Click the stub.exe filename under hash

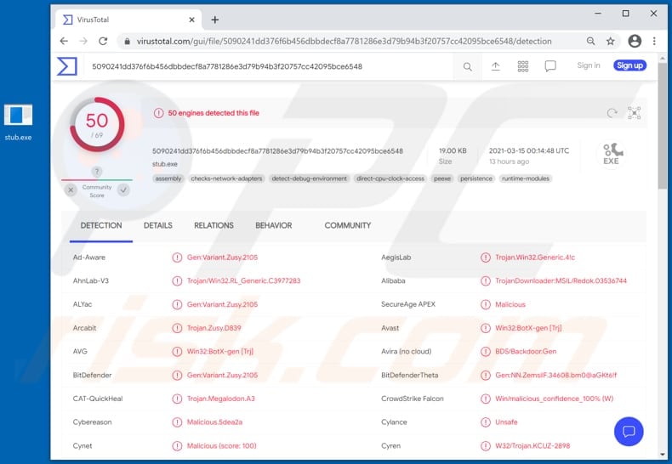click(x=164, y=164)
